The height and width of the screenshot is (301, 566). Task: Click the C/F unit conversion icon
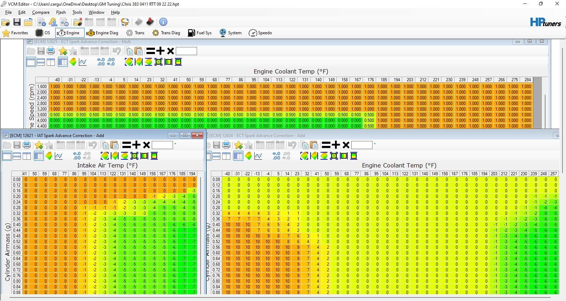click(125, 22)
